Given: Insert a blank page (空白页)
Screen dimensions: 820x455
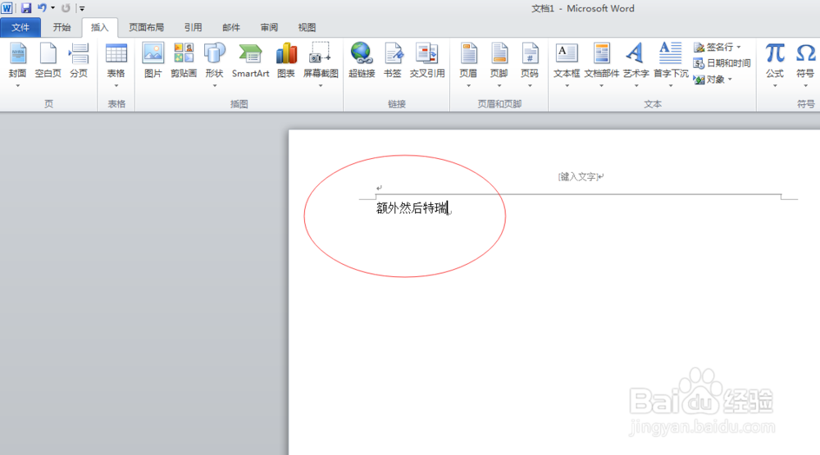Looking at the screenshot, I should tap(48, 60).
